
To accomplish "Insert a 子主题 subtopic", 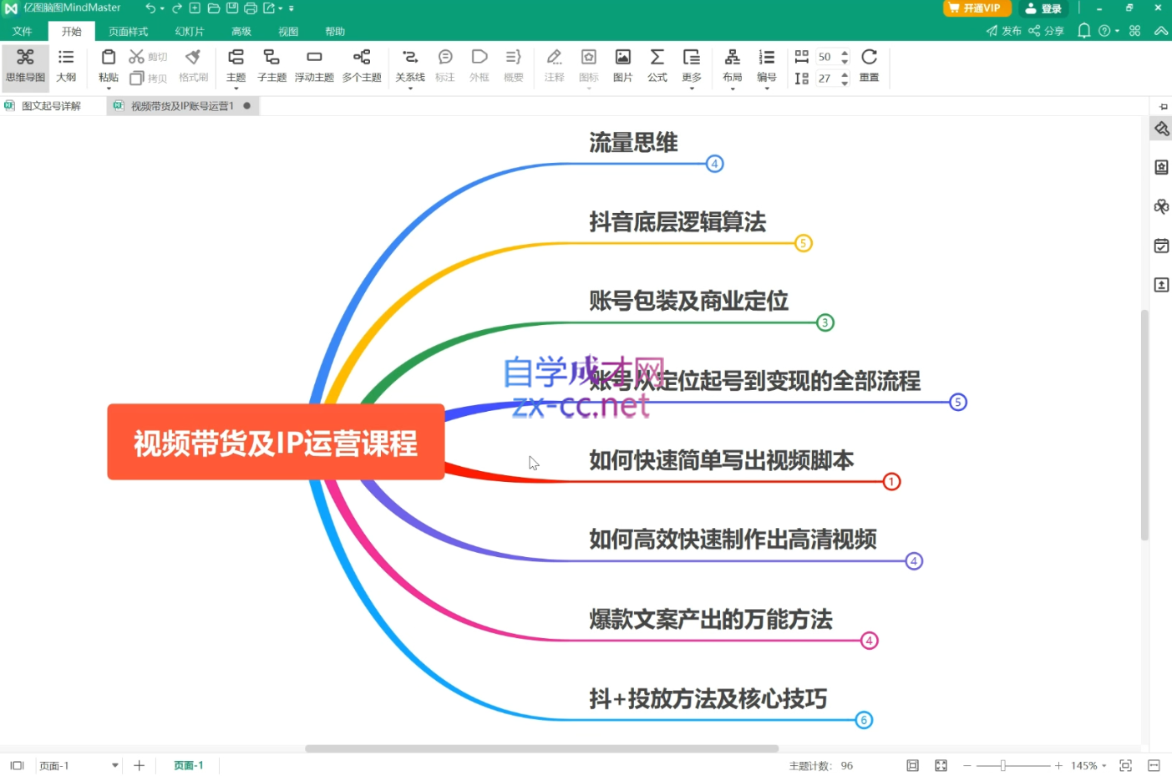I will (x=271, y=65).
